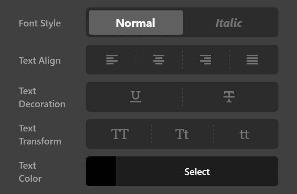Click the Font Style label

pyautogui.click(x=40, y=23)
